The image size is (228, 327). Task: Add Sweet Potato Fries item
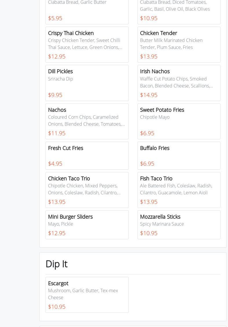click(179, 121)
